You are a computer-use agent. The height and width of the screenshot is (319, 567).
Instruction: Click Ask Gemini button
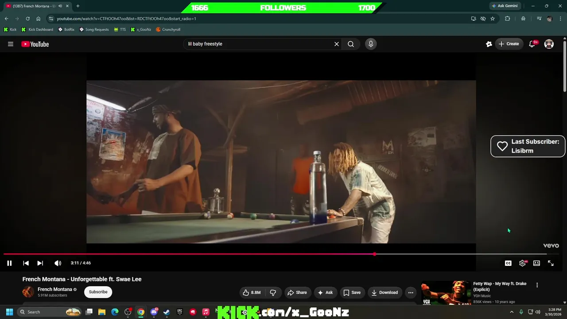coord(505,6)
